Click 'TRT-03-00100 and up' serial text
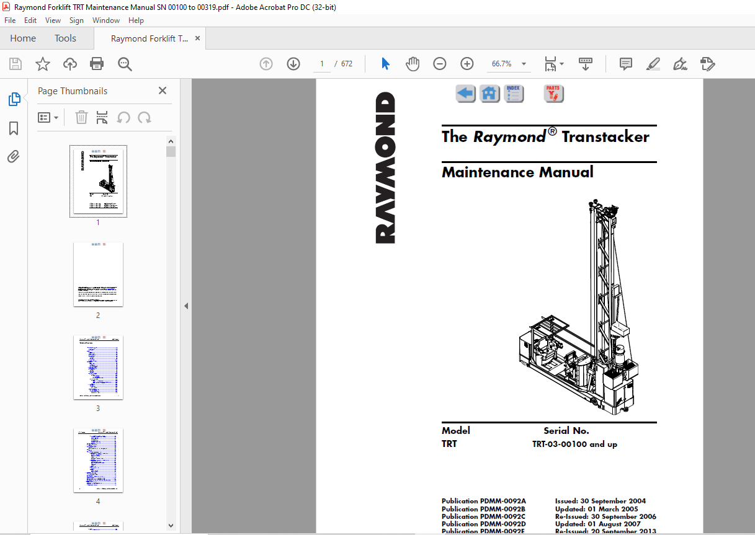Viewport: 755px width, 535px height. click(574, 444)
